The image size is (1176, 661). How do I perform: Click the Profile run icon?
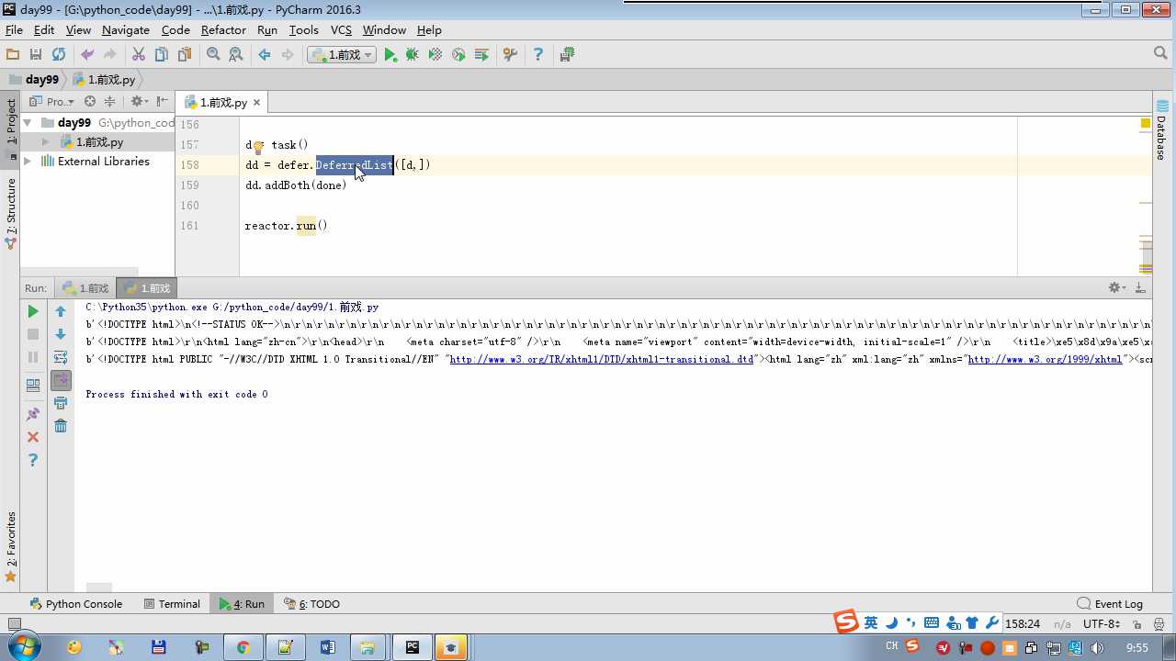coord(458,55)
